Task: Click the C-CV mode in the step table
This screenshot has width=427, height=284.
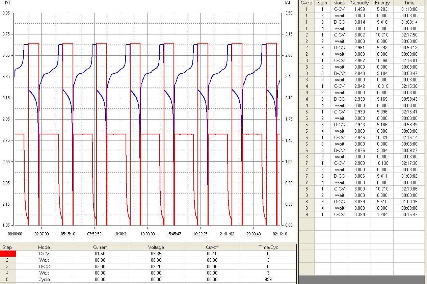Action: [x=44, y=254]
